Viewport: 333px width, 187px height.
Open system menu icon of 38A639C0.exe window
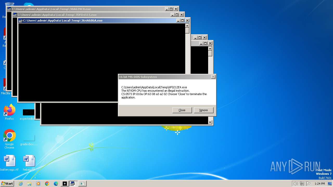point(9,9)
